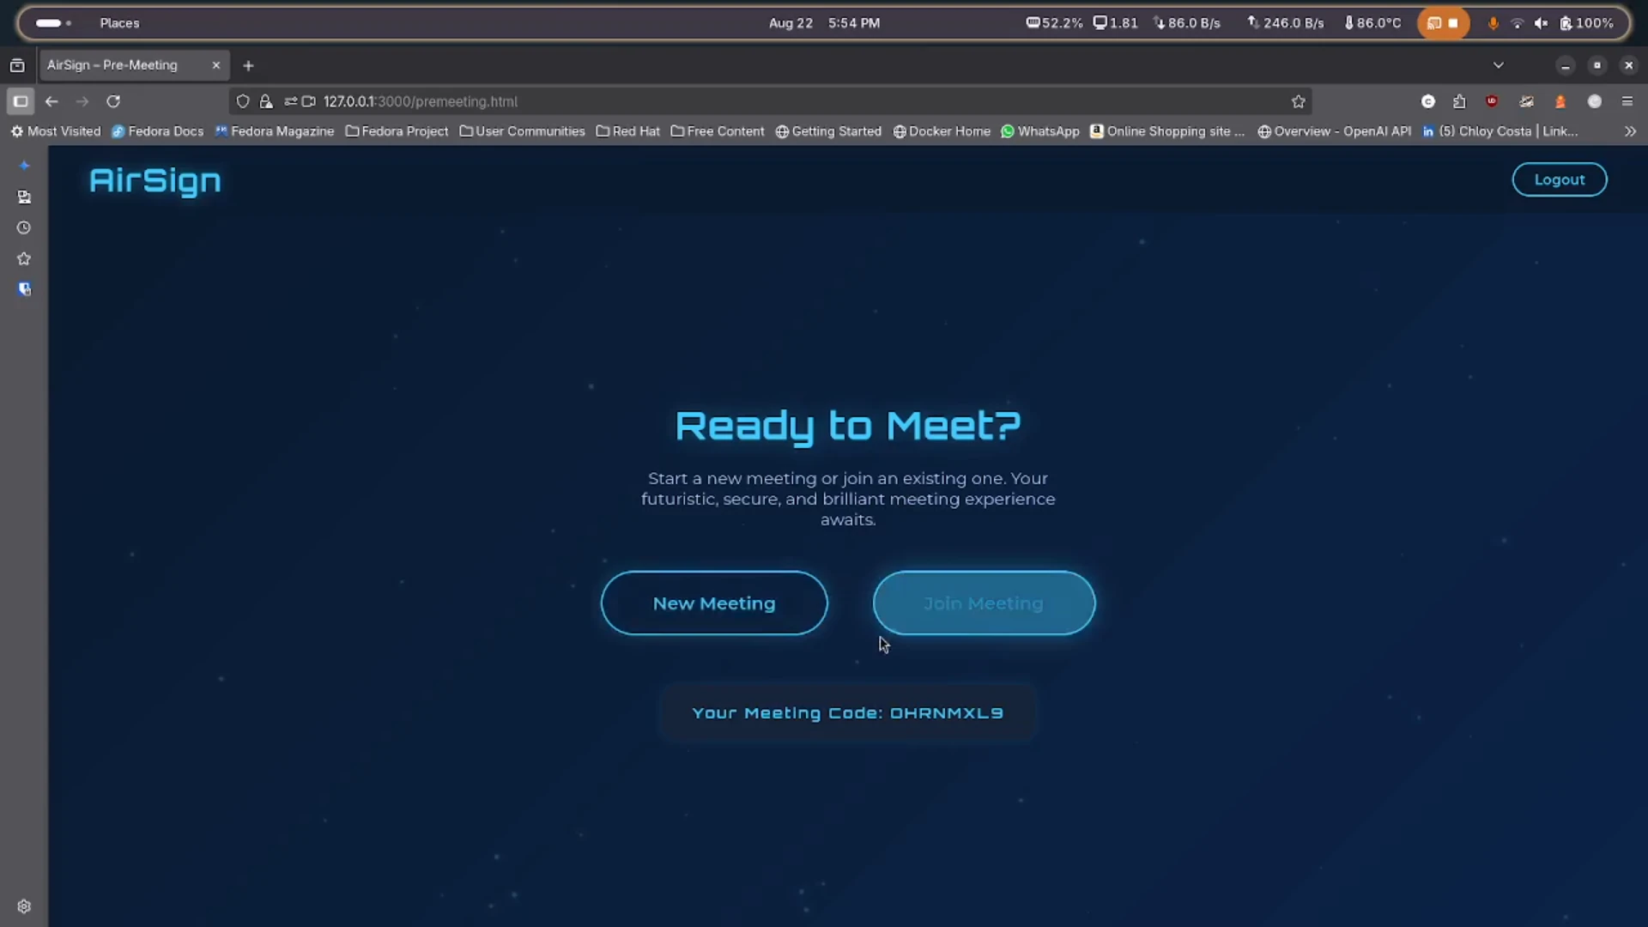1648x927 pixels.
Task: Open the WhatsApp bookmark
Action: tap(1039, 131)
